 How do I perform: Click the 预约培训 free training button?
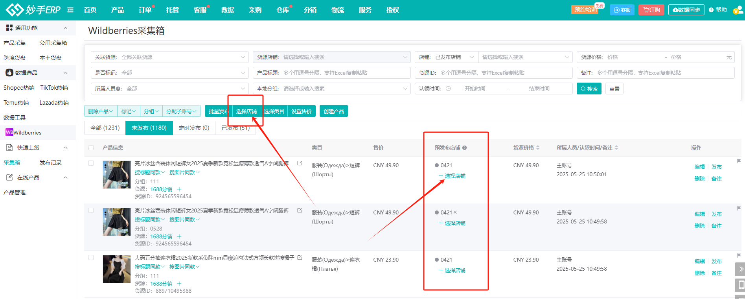pos(586,9)
